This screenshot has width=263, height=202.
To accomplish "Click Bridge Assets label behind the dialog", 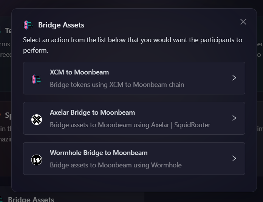I will pos(31,199).
